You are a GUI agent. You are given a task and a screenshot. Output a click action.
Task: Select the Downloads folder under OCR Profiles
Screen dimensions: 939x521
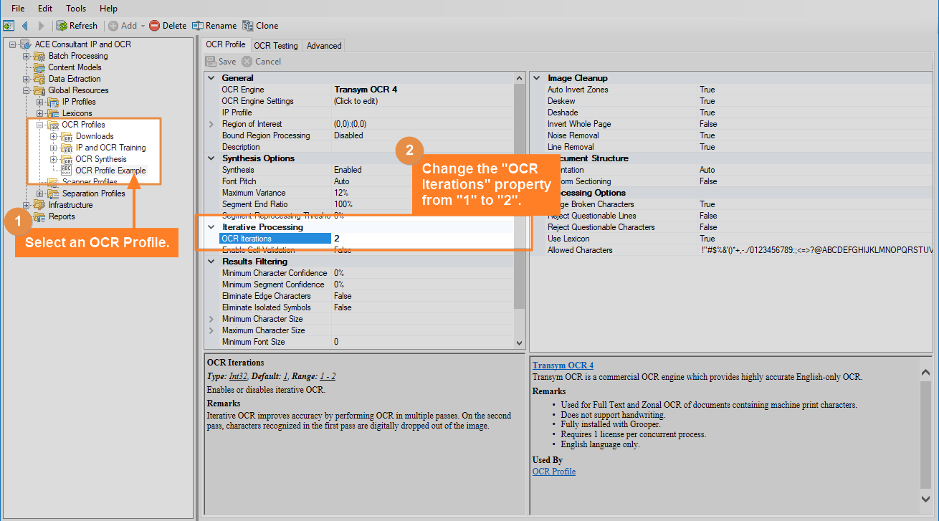tap(95, 136)
